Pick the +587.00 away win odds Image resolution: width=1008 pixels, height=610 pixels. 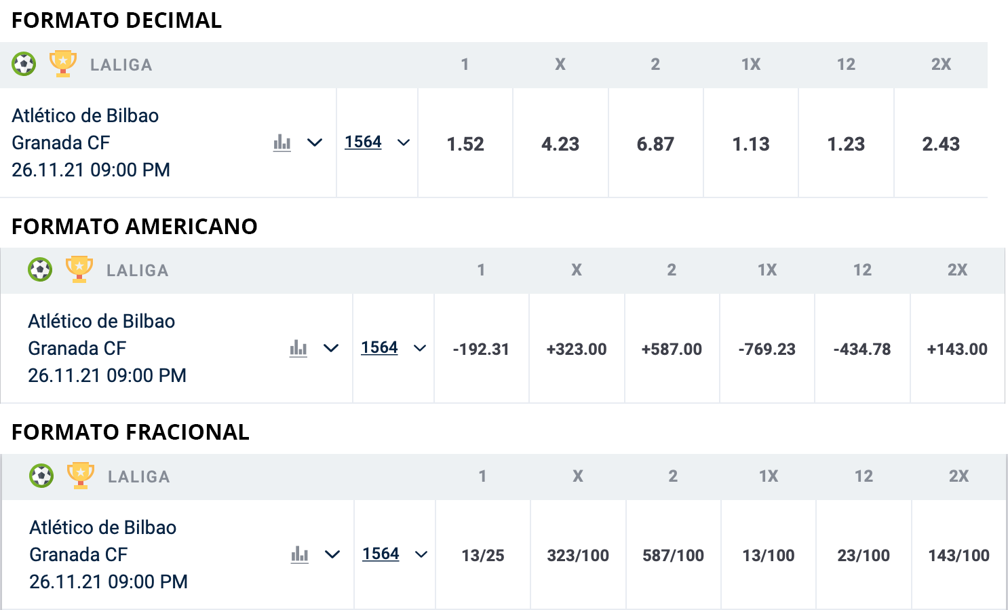(x=672, y=349)
